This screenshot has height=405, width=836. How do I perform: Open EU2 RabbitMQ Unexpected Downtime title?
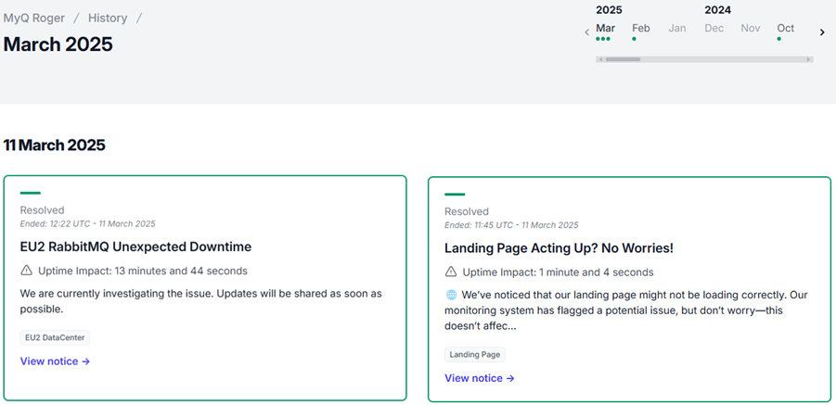(135, 247)
